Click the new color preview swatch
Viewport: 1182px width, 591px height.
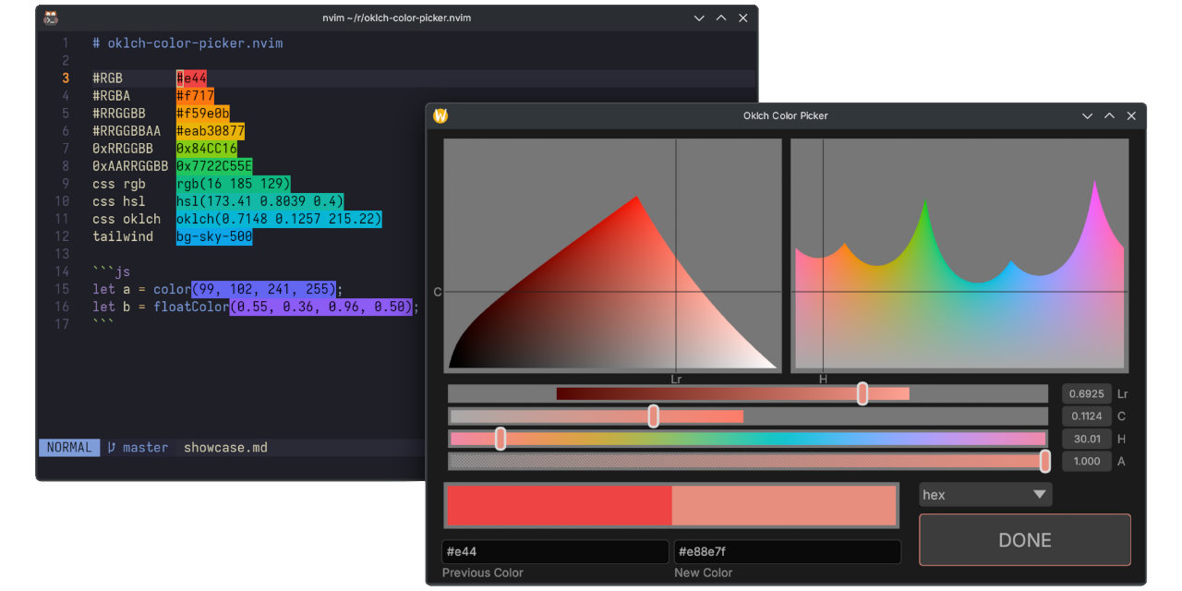(x=785, y=505)
